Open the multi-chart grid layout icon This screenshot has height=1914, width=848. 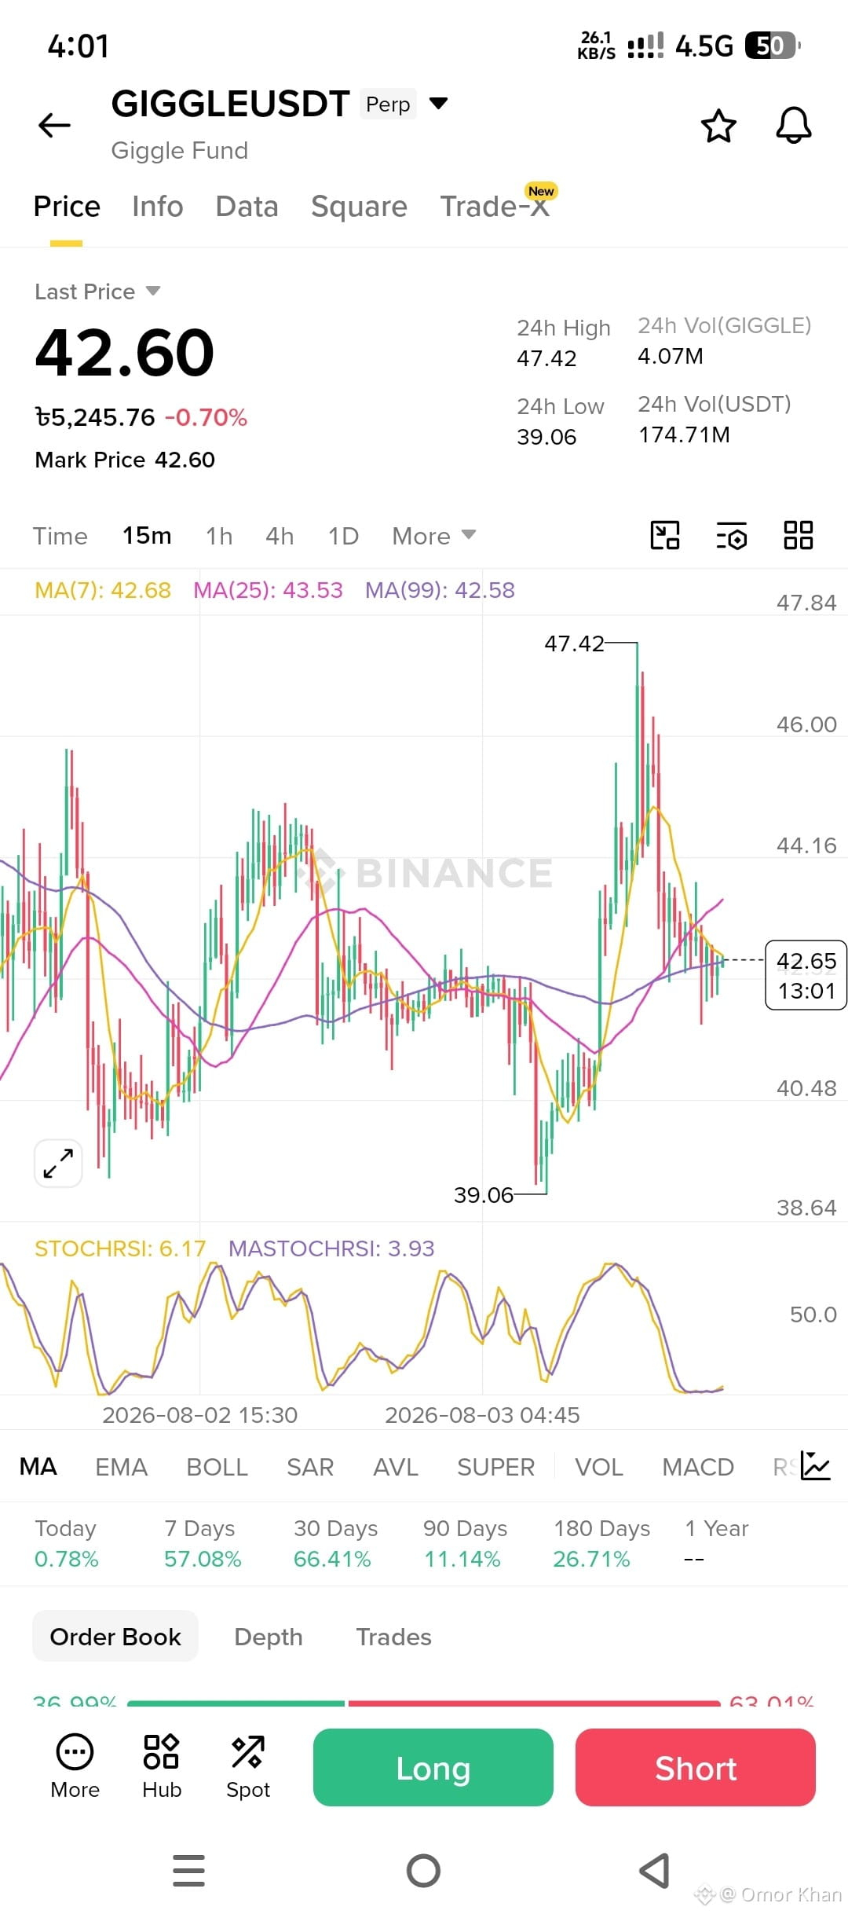pyautogui.click(x=799, y=536)
